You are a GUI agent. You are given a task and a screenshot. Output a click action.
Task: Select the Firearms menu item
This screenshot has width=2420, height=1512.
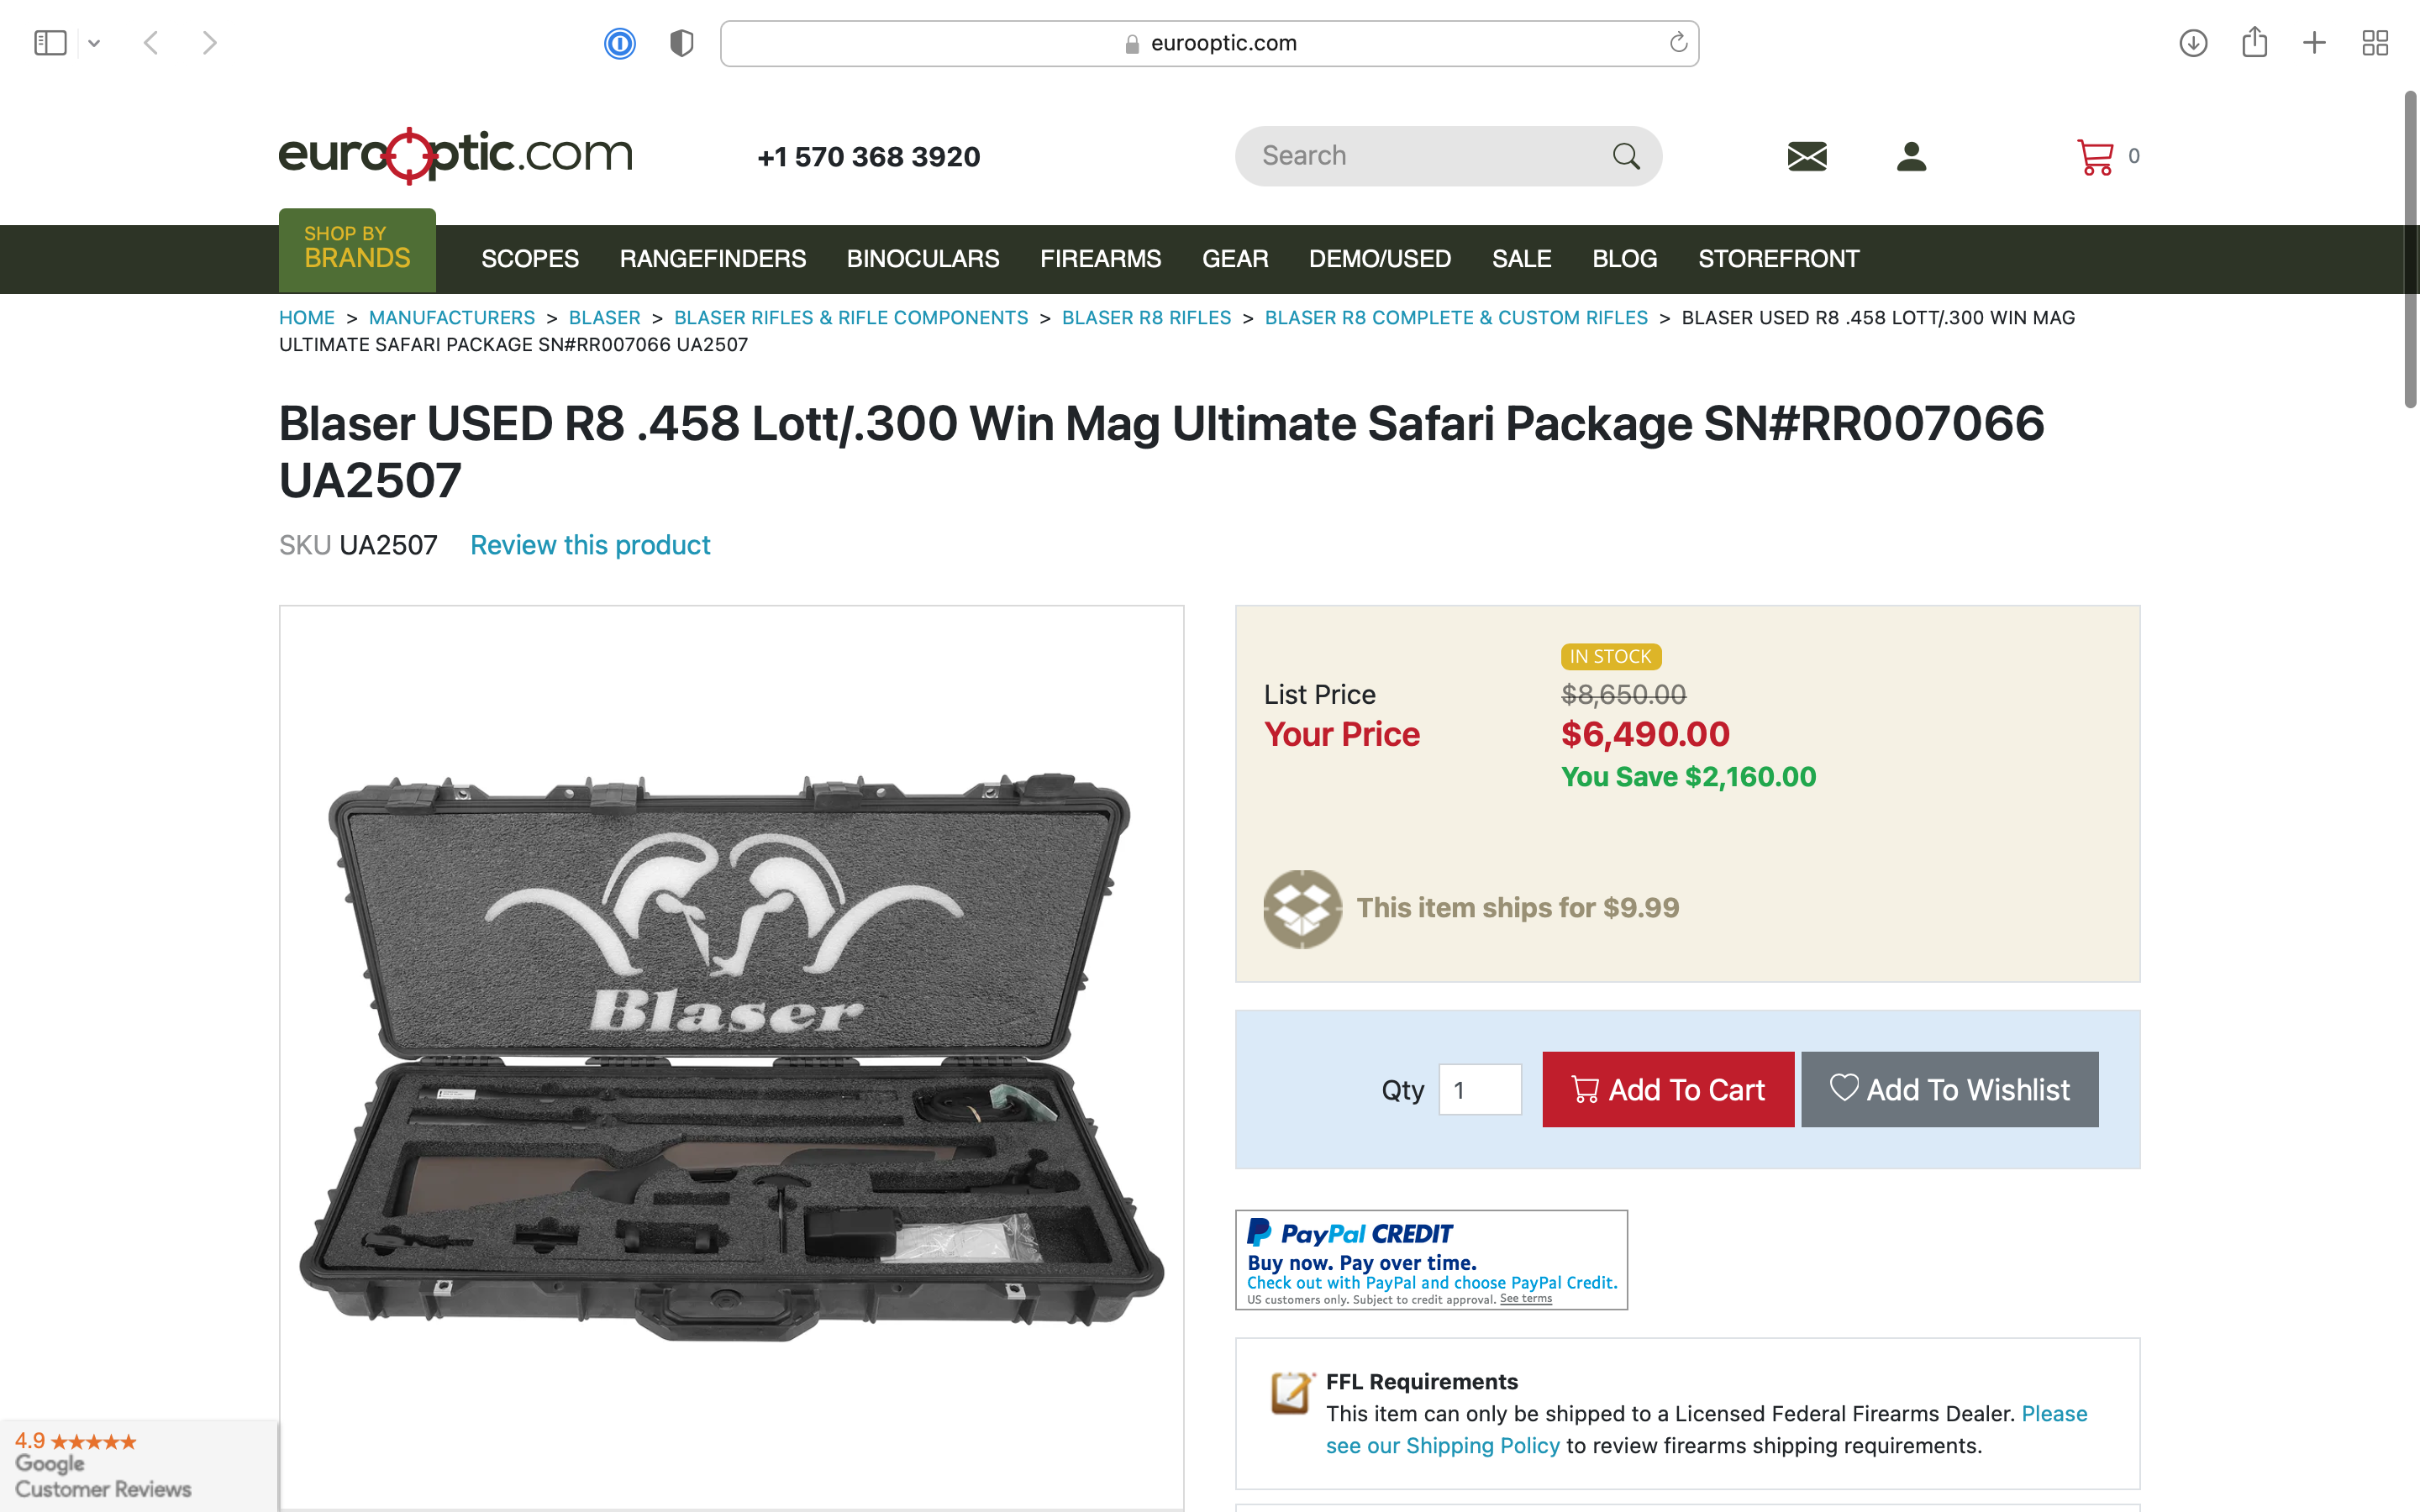pos(1100,259)
